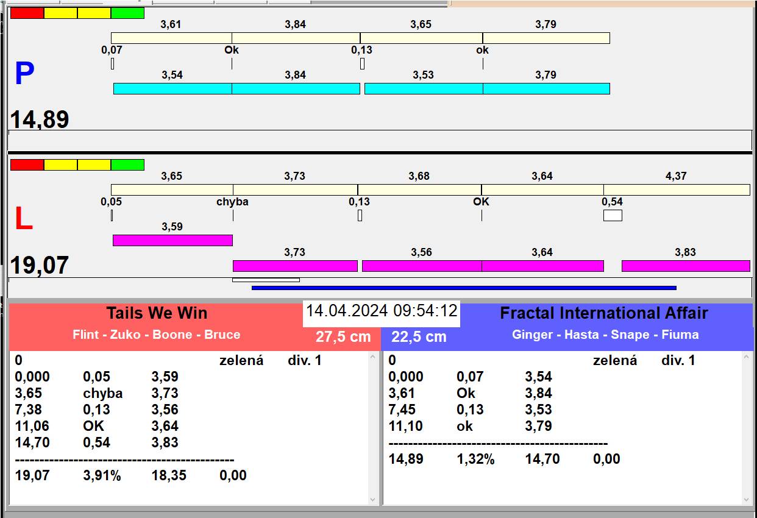Select the blue P lane letter
Viewport: 757px width, 518px height.
24,74
